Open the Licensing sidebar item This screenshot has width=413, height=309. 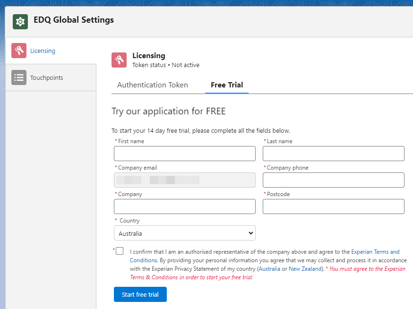pyautogui.click(x=51, y=51)
